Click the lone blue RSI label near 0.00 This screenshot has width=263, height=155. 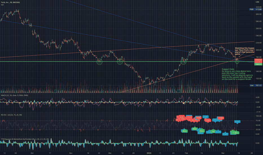pyautogui.click(x=225, y=134)
